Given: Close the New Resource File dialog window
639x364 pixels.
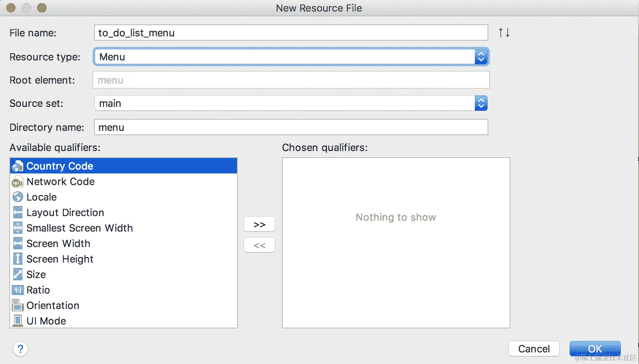Looking at the screenshot, I should [x=11, y=8].
